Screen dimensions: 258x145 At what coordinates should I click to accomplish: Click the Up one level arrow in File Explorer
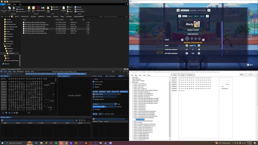pyautogui.click(x=9, y=16)
